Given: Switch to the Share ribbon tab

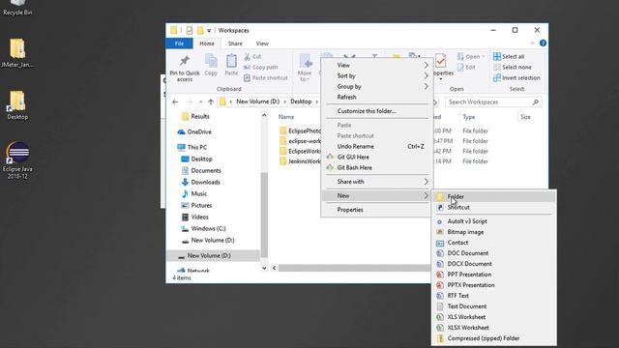Looking at the screenshot, I should pyautogui.click(x=235, y=43).
